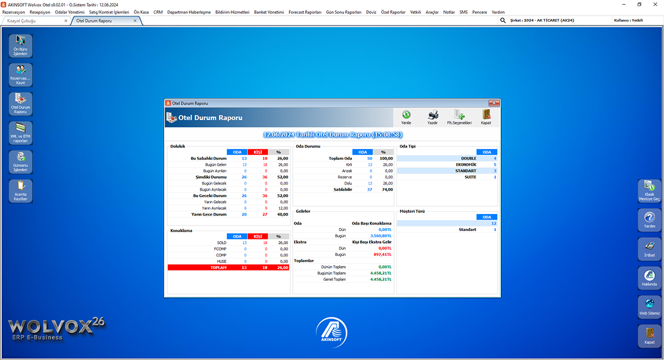This screenshot has width=664, height=361.
Task: Launch Günsonu İşlemleri from sidebar
Action: pyautogui.click(x=20, y=162)
